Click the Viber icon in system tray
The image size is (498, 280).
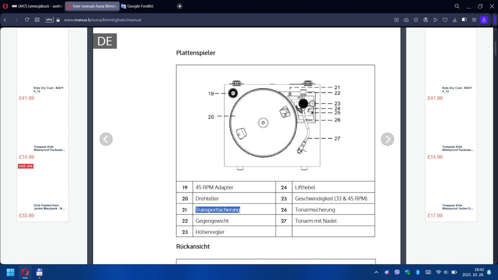click(397, 272)
